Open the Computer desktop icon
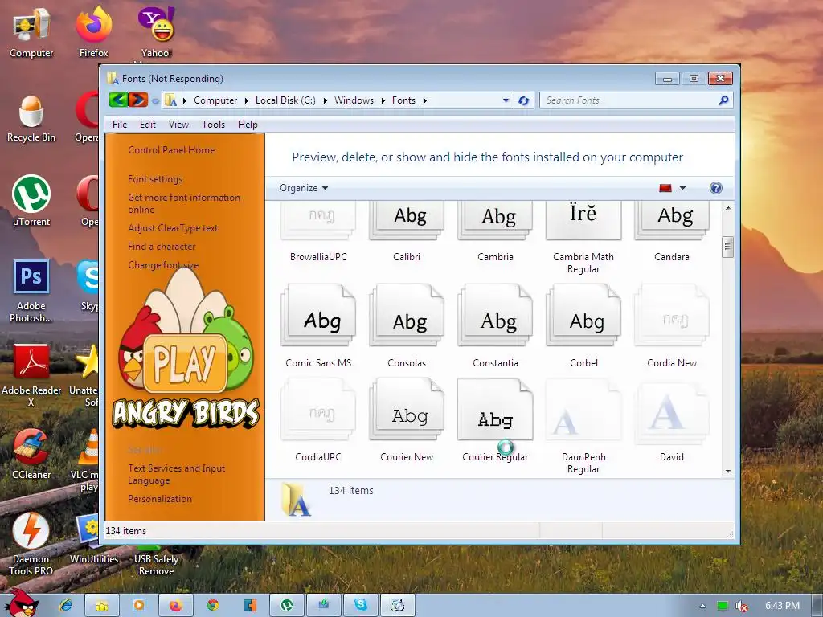This screenshot has width=823, height=617. click(x=31, y=31)
